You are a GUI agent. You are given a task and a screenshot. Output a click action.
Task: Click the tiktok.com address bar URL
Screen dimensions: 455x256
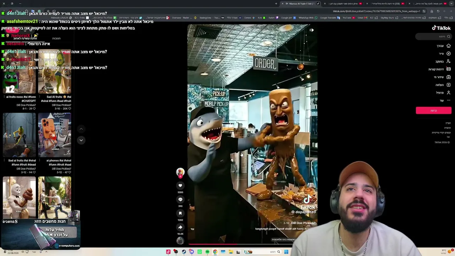pyautogui.click(x=376, y=11)
